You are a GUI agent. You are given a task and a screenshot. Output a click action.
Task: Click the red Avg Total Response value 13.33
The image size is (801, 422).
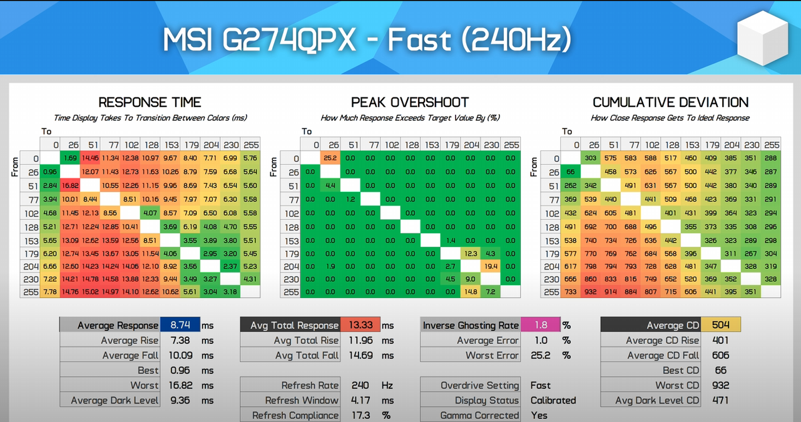click(x=360, y=325)
